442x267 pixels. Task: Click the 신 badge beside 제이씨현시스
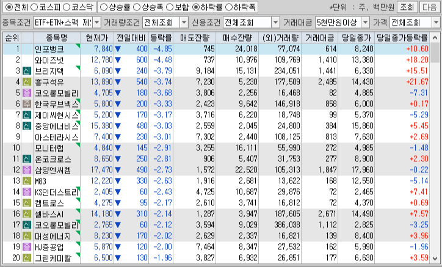pyautogui.click(x=27, y=115)
